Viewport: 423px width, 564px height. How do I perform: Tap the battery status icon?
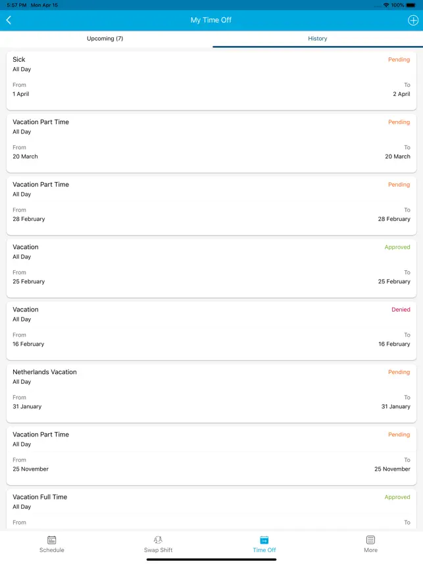click(x=411, y=5)
